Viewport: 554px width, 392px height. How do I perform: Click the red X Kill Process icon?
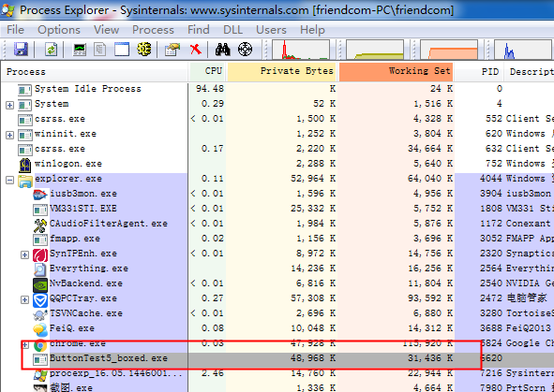point(195,49)
